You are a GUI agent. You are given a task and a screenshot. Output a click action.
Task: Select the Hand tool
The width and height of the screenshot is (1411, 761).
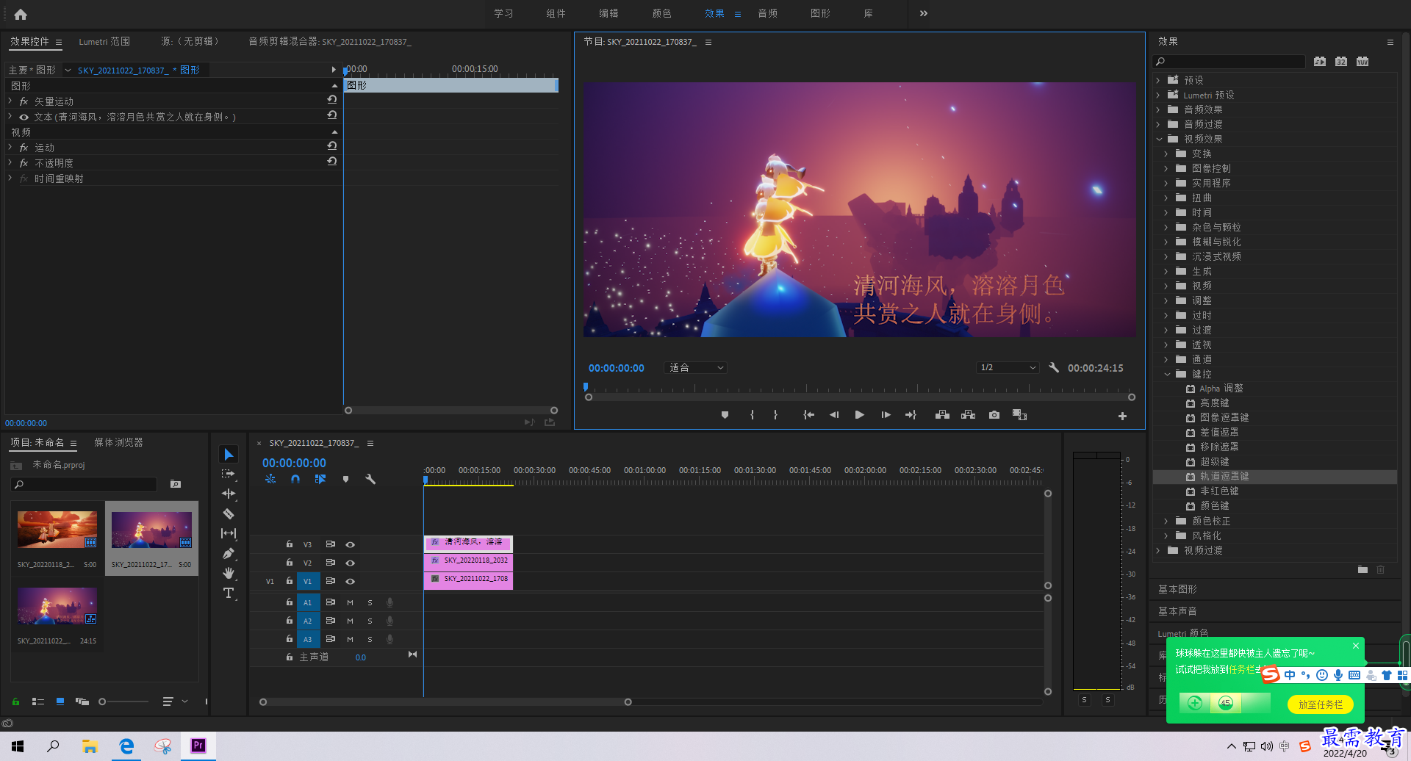(229, 573)
